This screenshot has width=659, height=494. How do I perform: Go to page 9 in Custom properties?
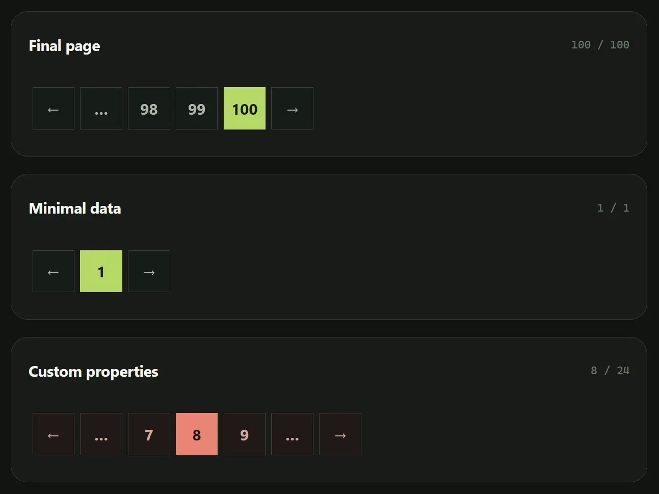pos(245,434)
